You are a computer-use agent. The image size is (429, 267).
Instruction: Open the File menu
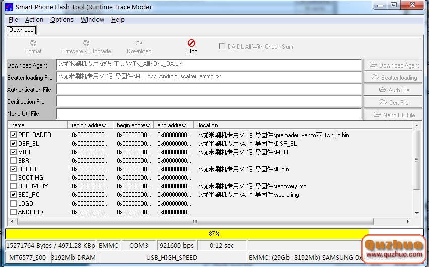(13, 20)
